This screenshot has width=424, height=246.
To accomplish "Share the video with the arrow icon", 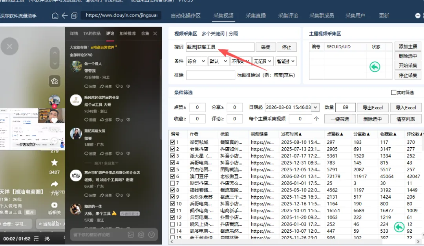I will point(54,184).
